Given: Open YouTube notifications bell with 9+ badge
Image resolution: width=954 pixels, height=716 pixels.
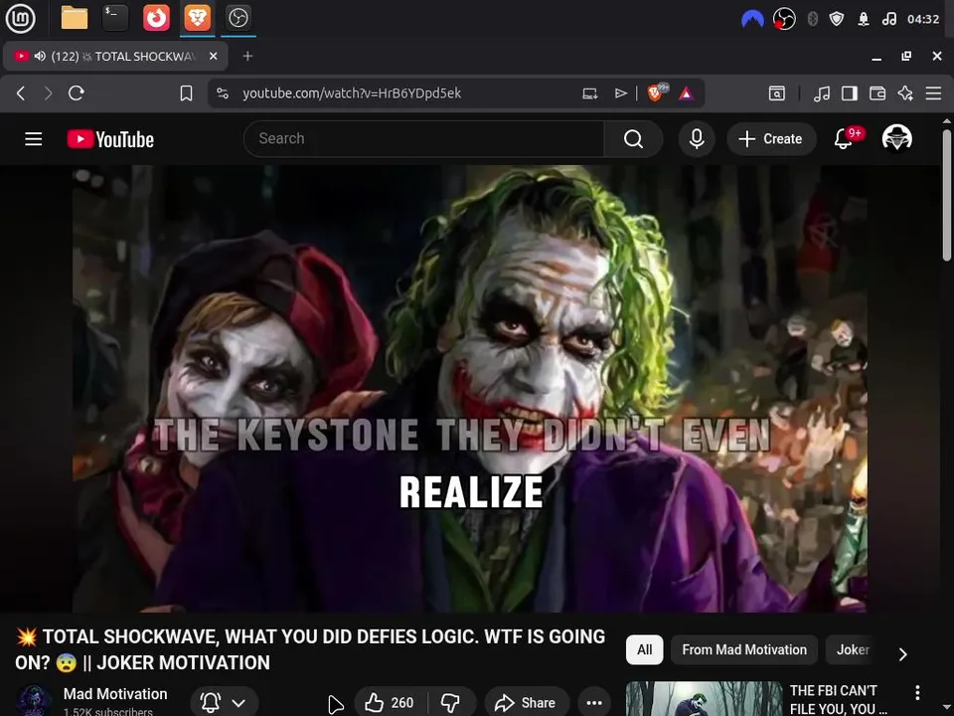Looking at the screenshot, I should tap(845, 139).
